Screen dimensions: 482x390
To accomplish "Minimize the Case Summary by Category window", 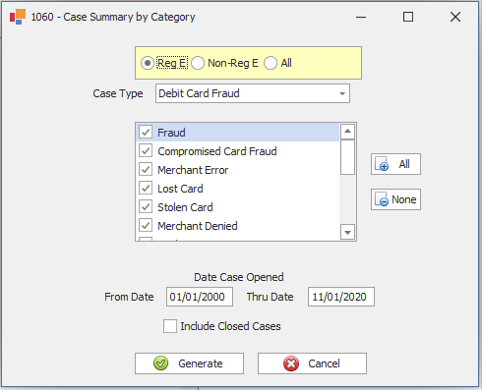I will tap(361, 17).
